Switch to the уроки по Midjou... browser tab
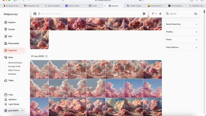Viewport: 206px width, 116px height. [53, 6]
